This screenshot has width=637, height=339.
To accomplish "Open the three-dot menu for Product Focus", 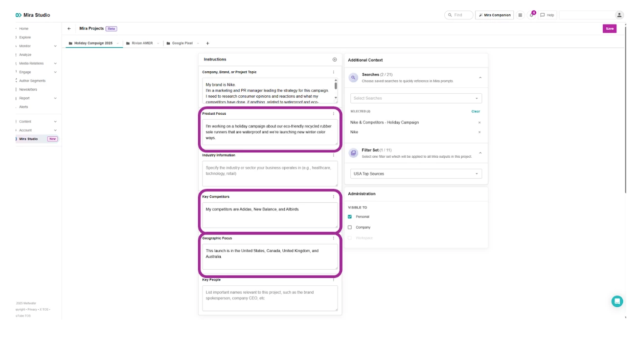I will click(x=334, y=114).
